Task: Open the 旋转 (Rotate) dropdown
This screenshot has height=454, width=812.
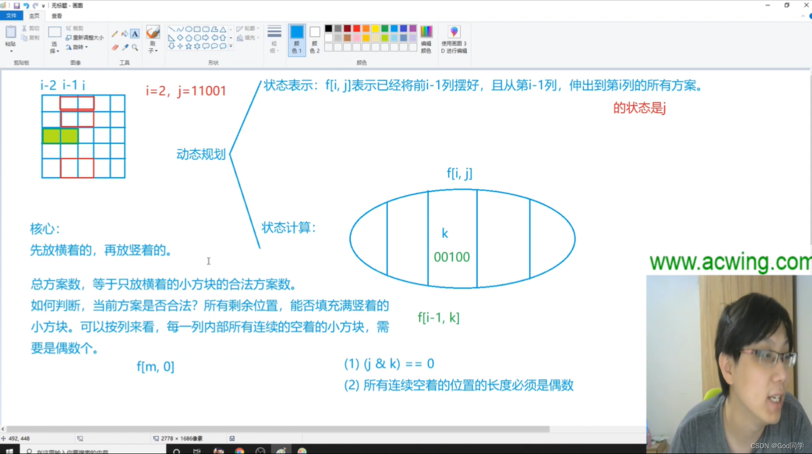Action: pos(77,47)
